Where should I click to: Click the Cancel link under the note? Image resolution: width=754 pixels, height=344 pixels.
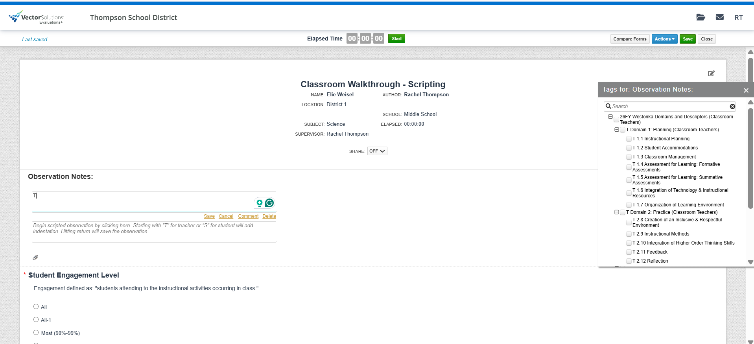click(226, 216)
